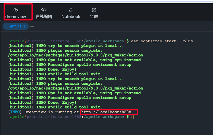This screenshot has width=213, height=135.
Task: Click the Notebook icon in toolbar
Action: [71, 10]
